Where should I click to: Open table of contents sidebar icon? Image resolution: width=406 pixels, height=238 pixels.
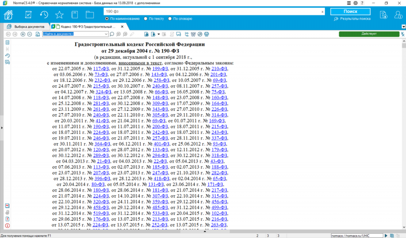click(x=7, y=42)
